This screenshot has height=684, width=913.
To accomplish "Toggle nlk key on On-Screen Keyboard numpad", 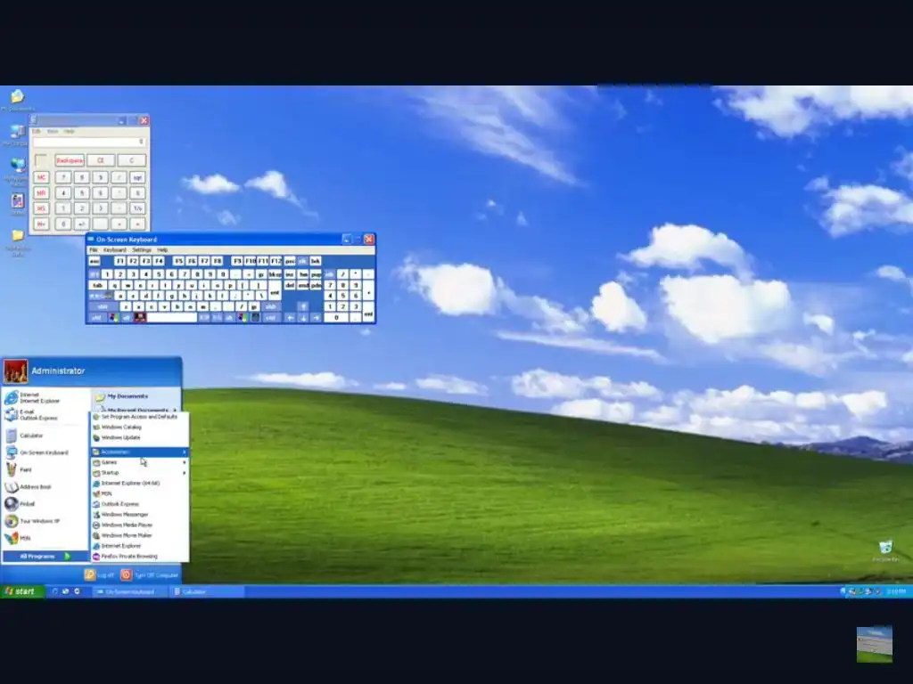I will (329, 274).
